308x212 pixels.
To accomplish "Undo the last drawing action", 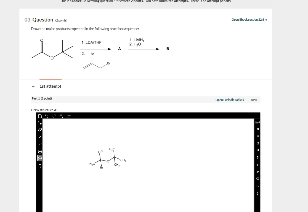I will point(47,116).
